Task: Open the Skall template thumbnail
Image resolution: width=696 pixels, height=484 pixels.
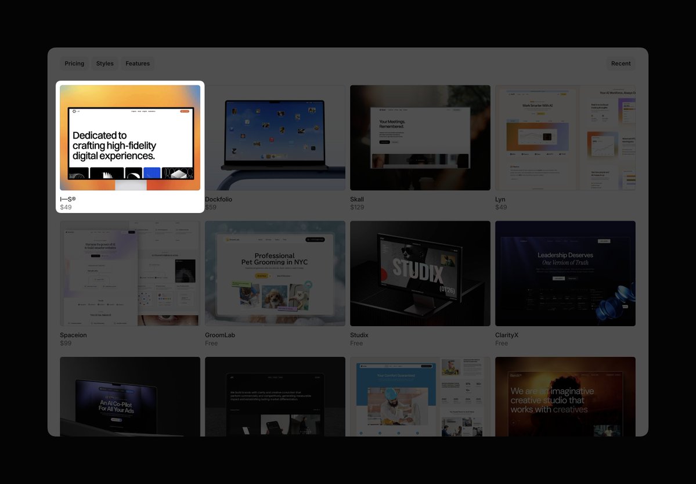Action: pyautogui.click(x=420, y=138)
